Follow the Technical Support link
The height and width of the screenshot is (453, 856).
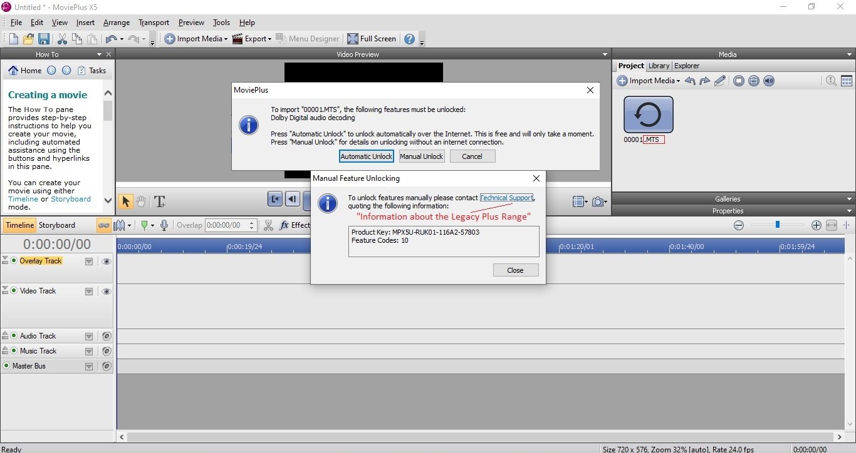point(506,198)
